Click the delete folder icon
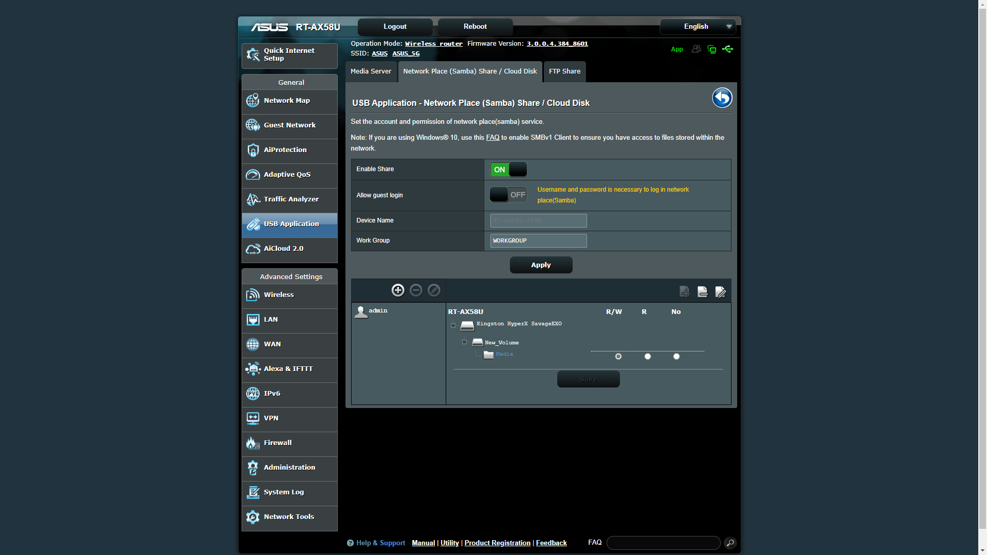Viewport: 987px width, 555px height. (702, 292)
